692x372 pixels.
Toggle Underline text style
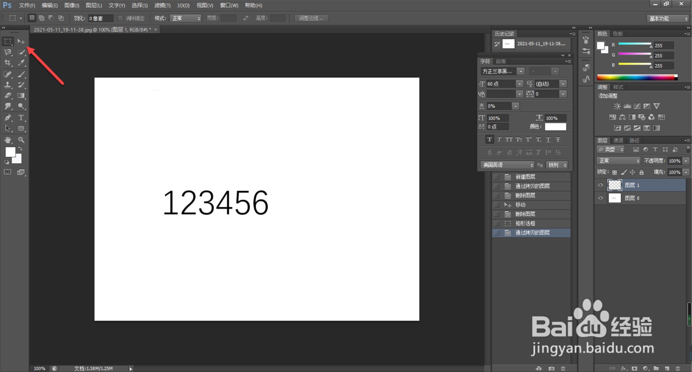(548, 139)
